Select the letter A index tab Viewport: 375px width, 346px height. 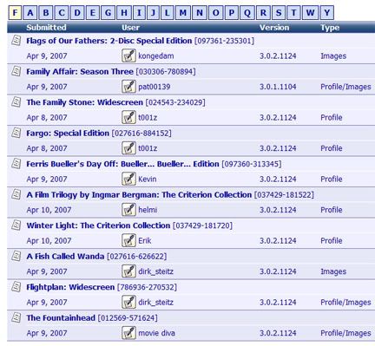point(30,13)
